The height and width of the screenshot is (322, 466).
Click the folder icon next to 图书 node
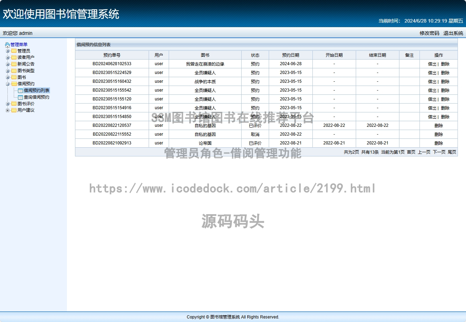point(14,78)
